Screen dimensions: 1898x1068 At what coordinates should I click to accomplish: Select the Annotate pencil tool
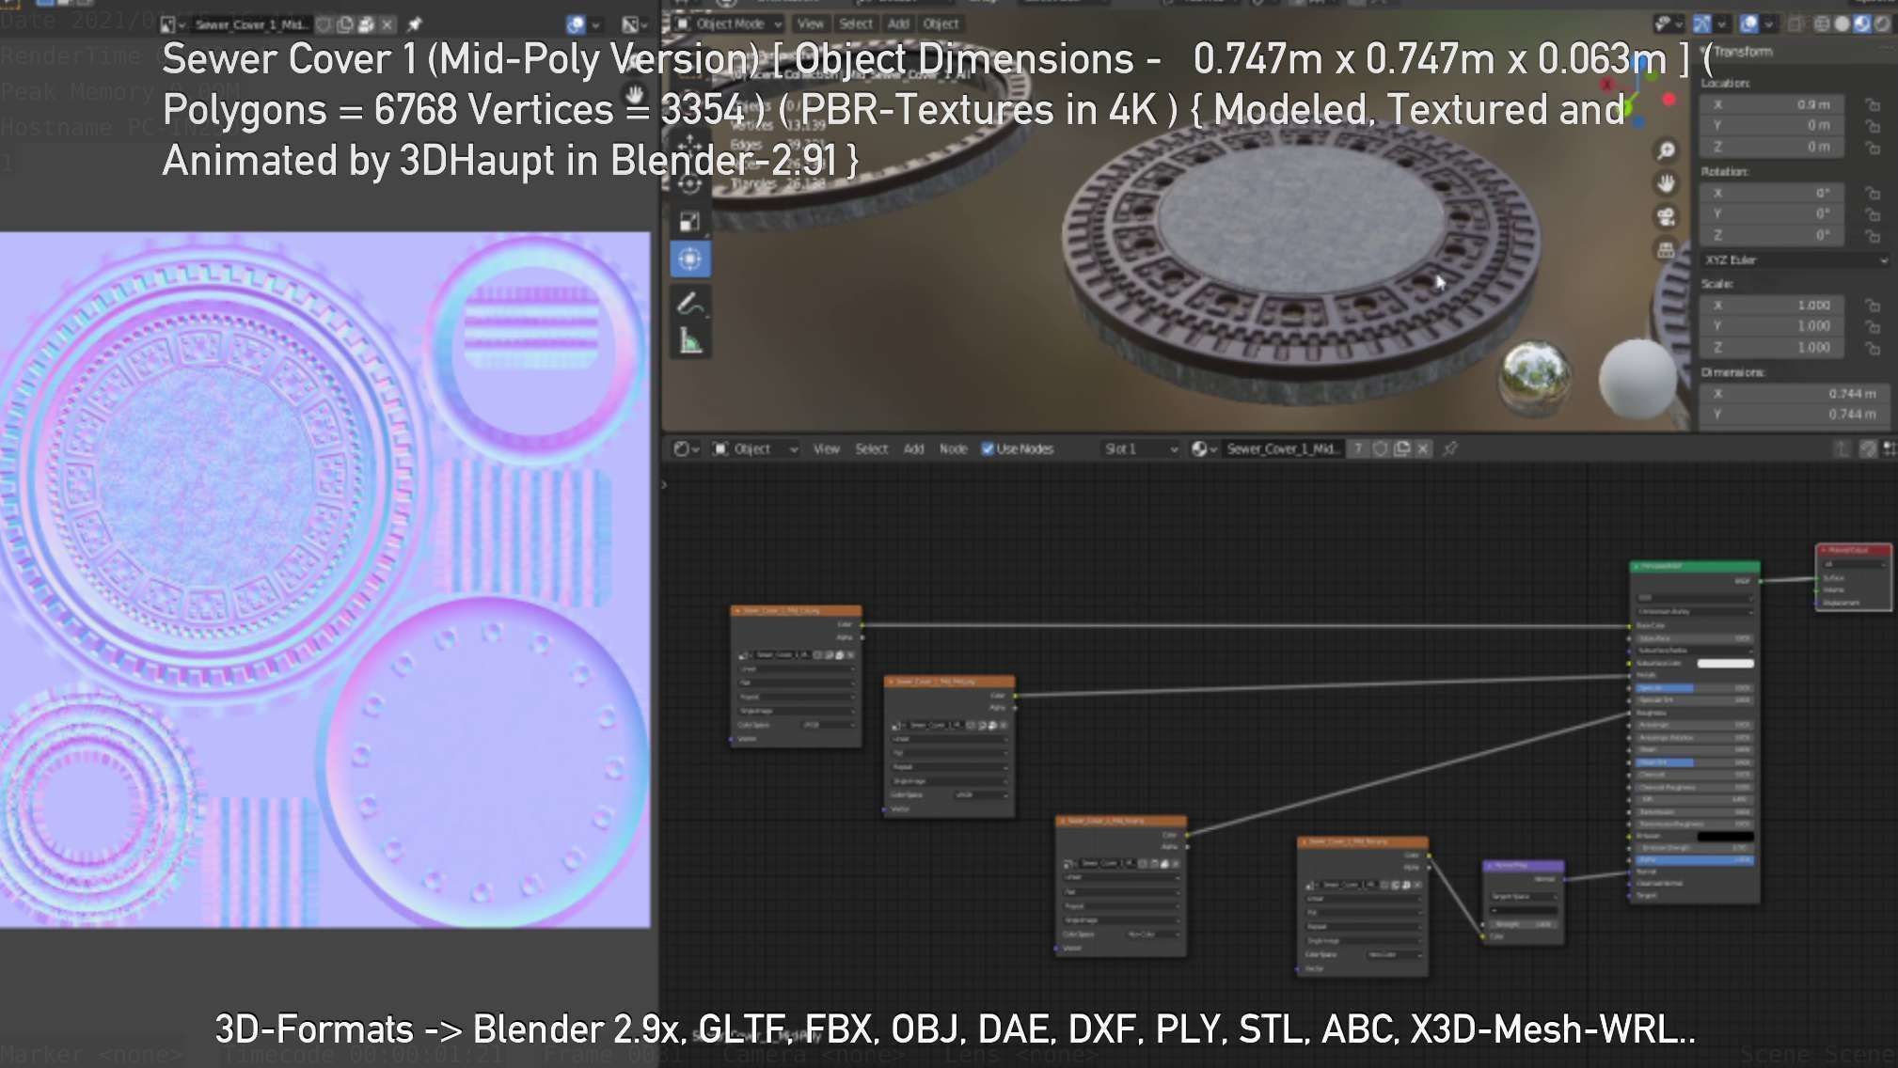689,304
